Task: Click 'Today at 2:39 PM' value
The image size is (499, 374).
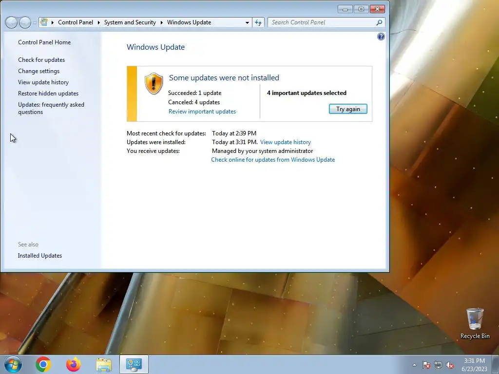Action: click(234, 133)
